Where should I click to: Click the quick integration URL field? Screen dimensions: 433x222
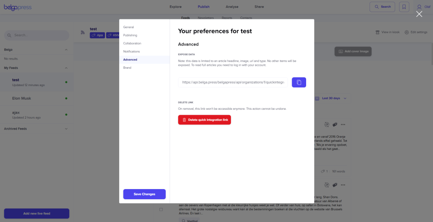pyautogui.click(x=233, y=82)
